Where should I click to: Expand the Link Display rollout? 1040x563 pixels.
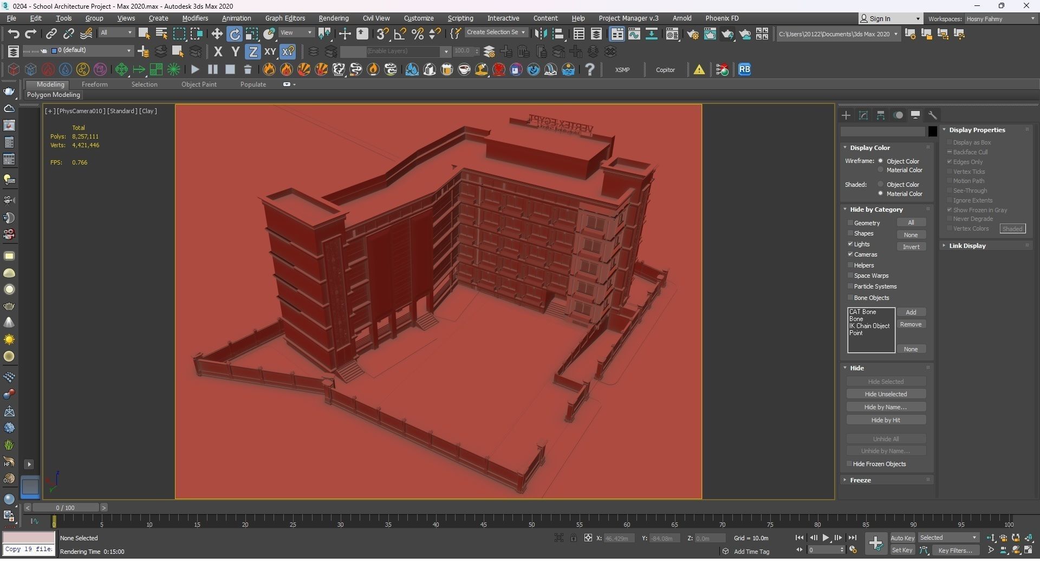tap(967, 246)
